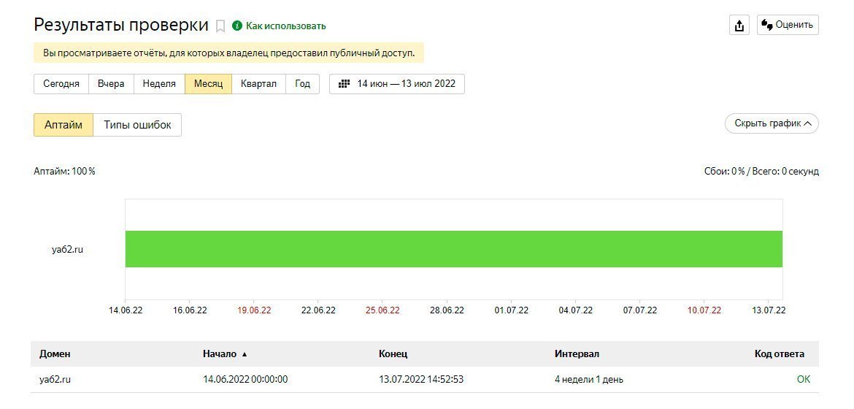Click the Результаты проверки page title
This screenshot has height=409, width=854.
(121, 25)
